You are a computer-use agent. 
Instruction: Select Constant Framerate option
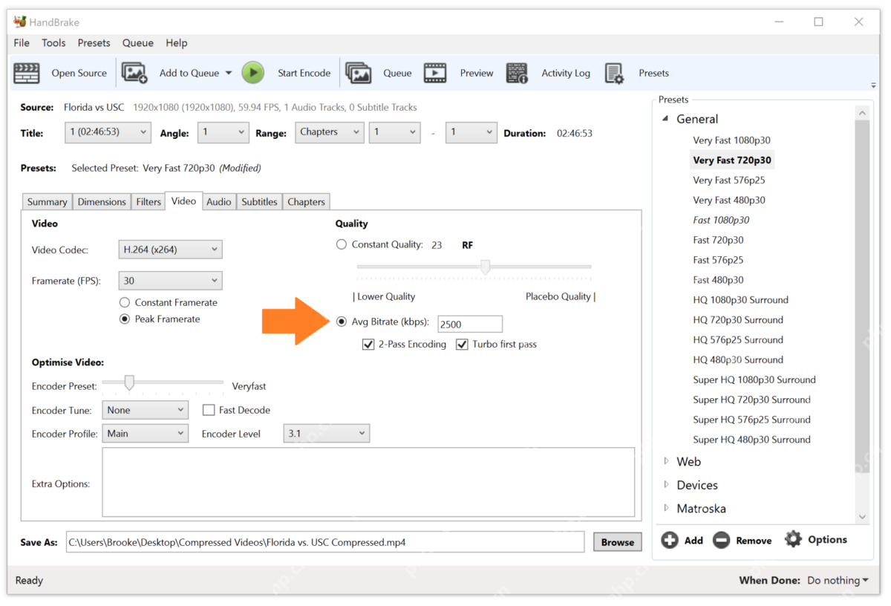click(125, 302)
